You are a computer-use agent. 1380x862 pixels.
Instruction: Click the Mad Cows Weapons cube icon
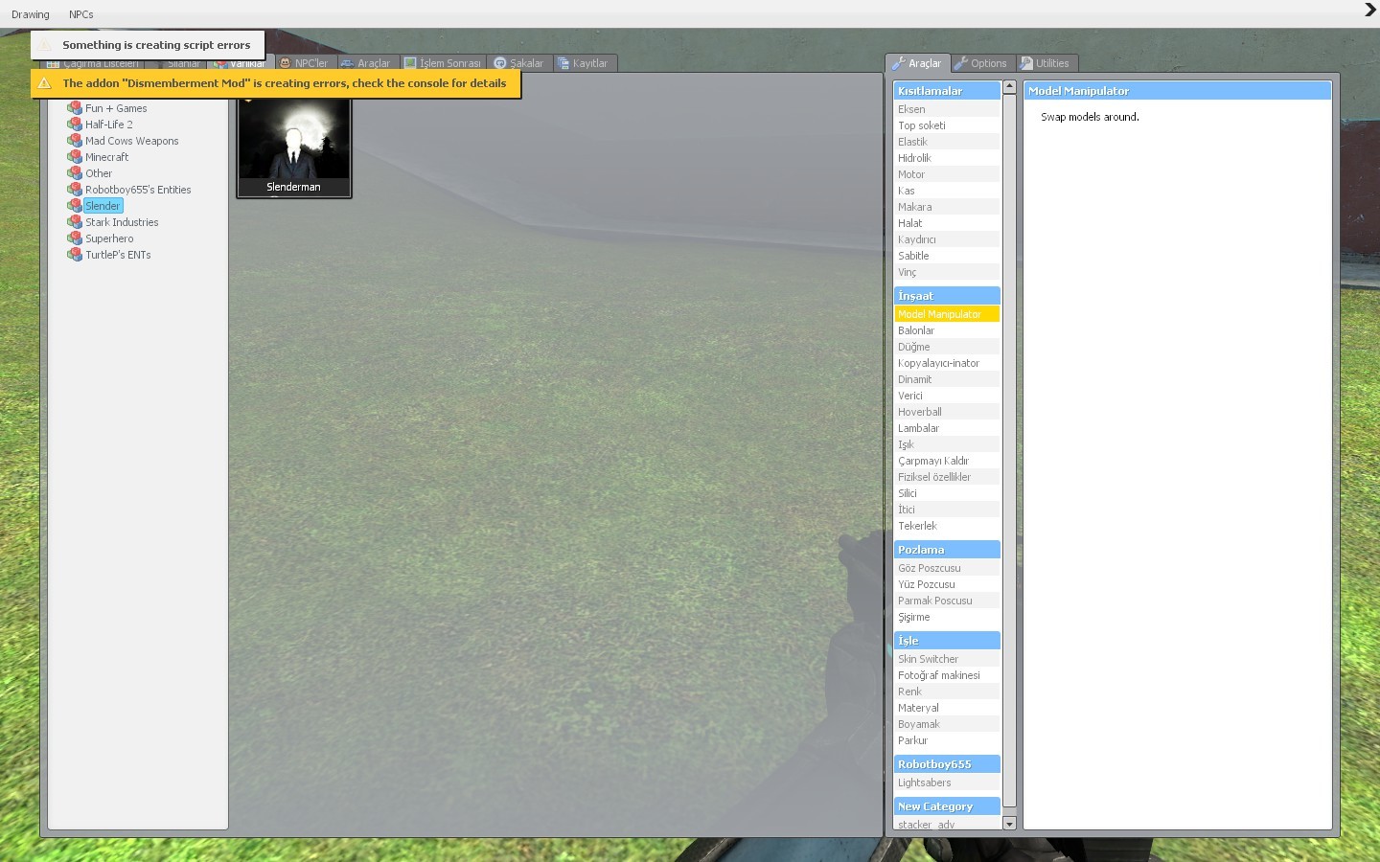click(x=74, y=141)
